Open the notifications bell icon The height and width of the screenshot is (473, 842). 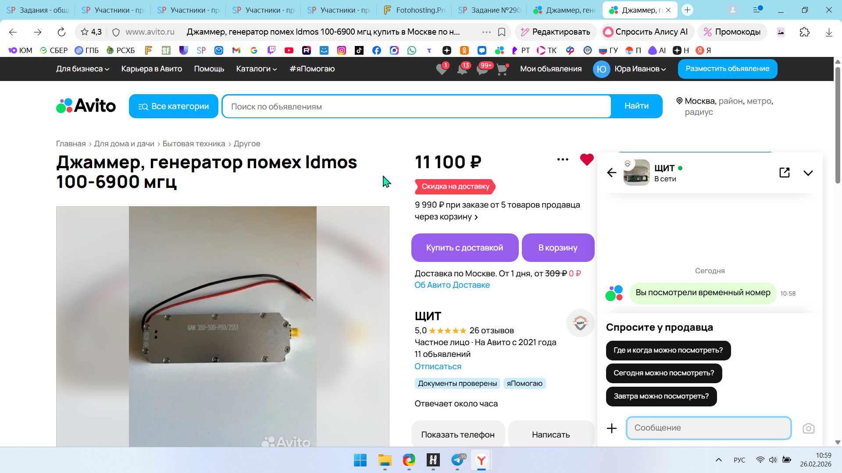(462, 69)
